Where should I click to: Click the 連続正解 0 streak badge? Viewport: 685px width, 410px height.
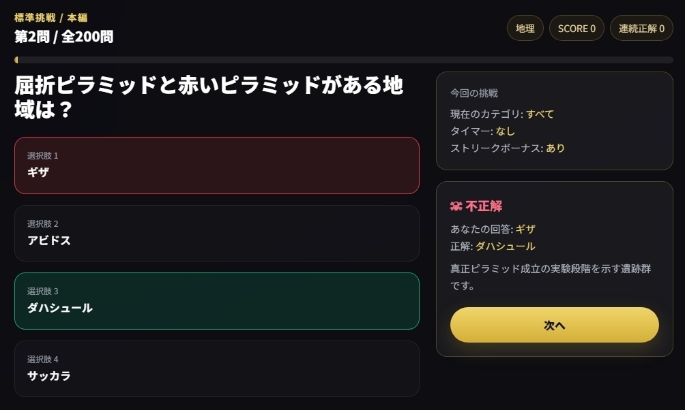[641, 28]
